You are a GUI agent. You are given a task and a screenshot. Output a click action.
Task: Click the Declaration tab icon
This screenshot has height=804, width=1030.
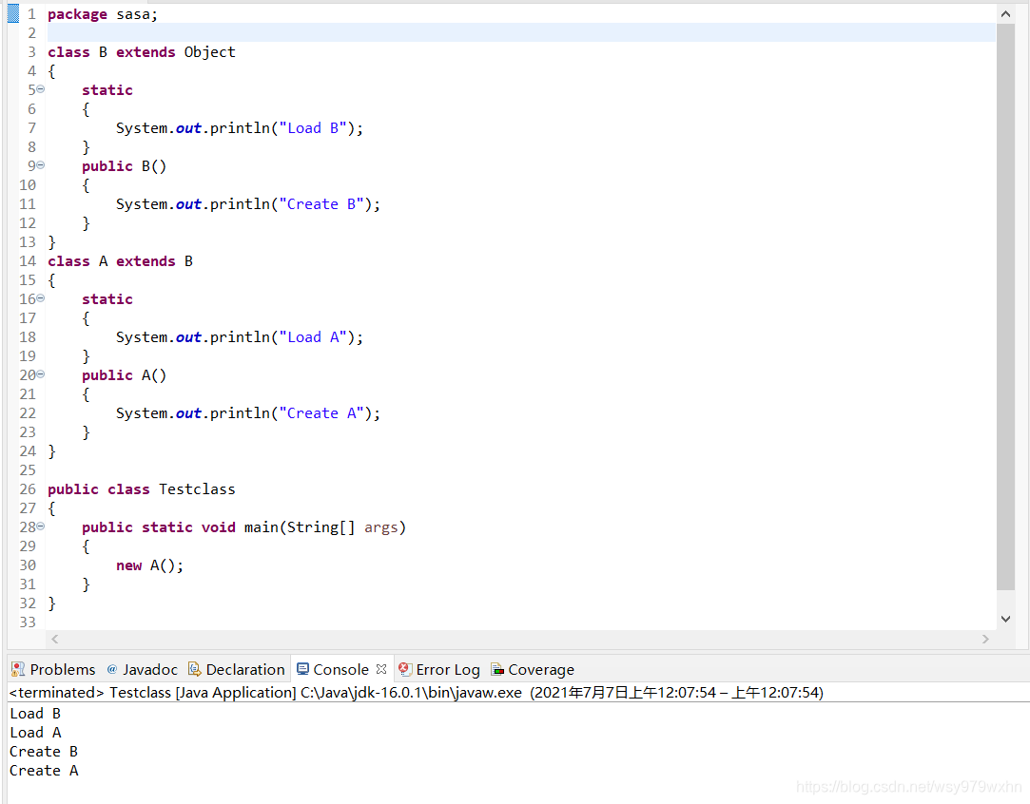[x=194, y=669]
